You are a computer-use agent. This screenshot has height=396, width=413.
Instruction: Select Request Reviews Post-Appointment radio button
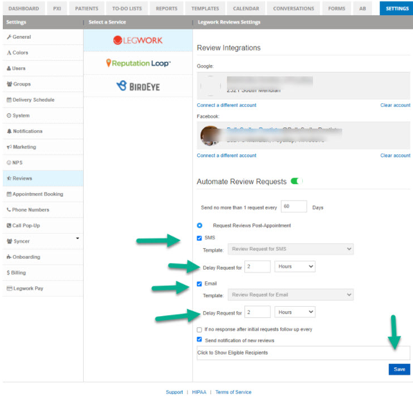199,225
